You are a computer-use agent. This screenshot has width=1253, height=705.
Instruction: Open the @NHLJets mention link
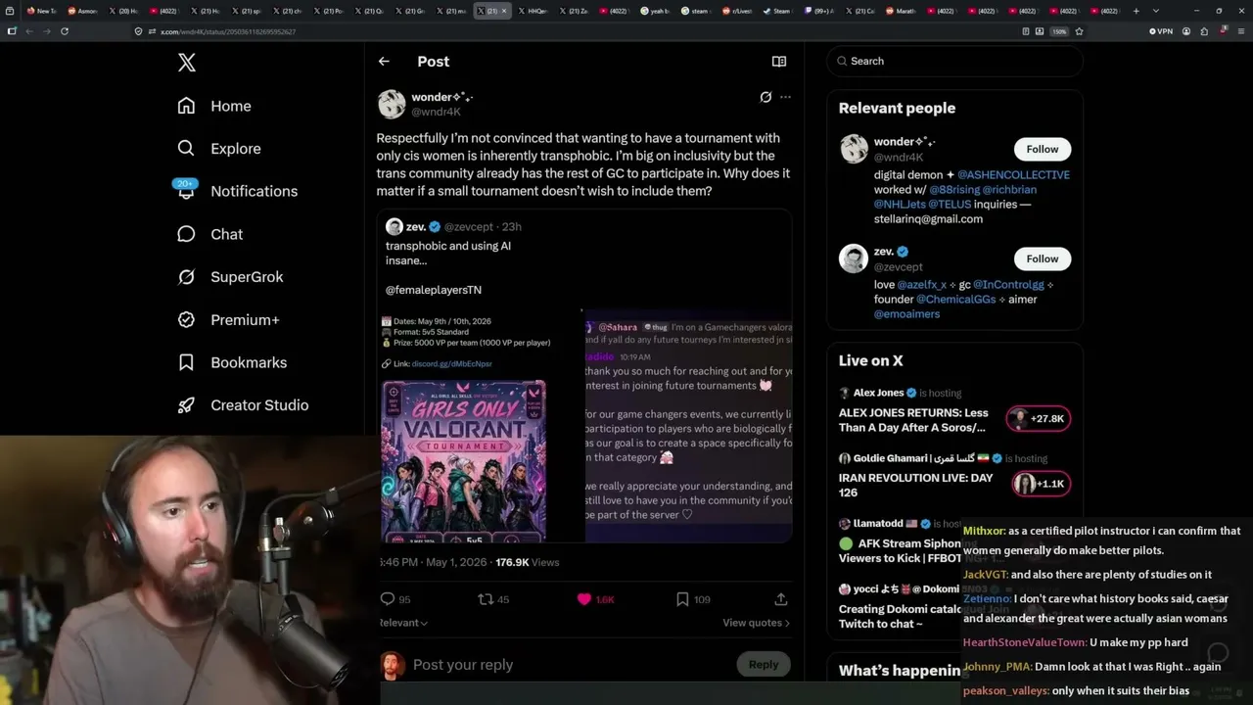coord(900,205)
